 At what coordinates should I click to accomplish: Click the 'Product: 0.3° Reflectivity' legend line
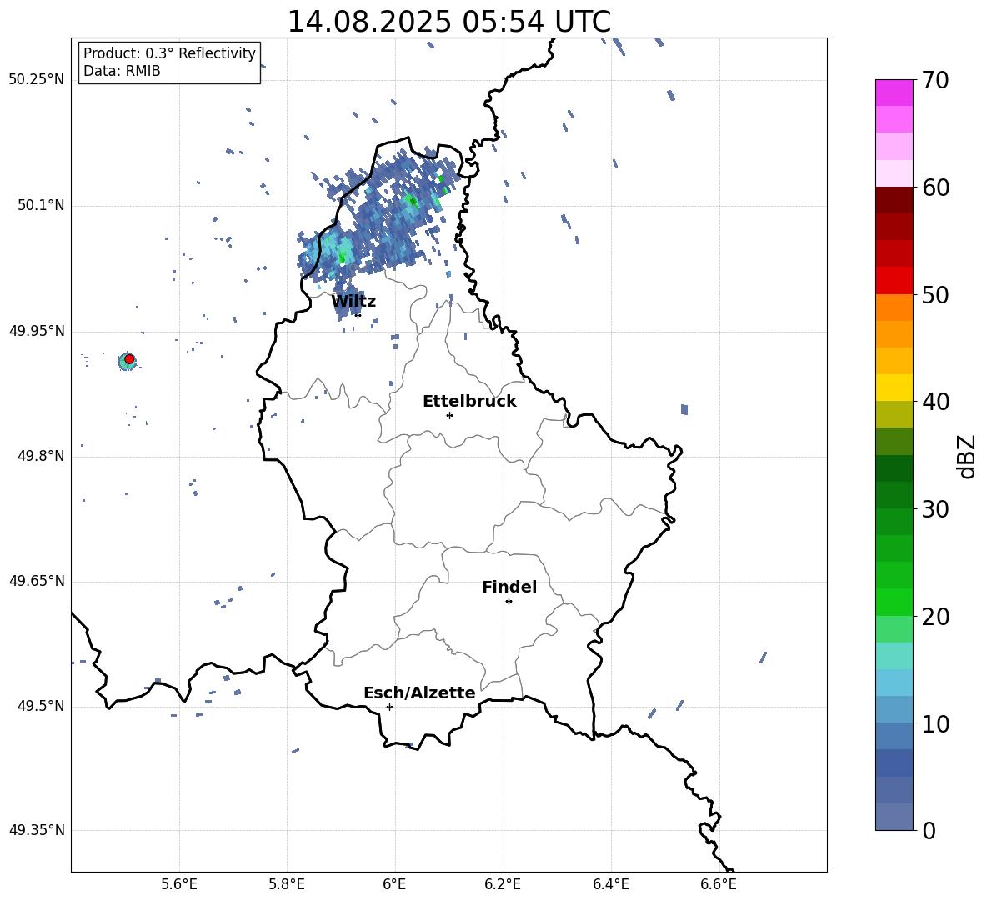pyautogui.click(x=169, y=53)
